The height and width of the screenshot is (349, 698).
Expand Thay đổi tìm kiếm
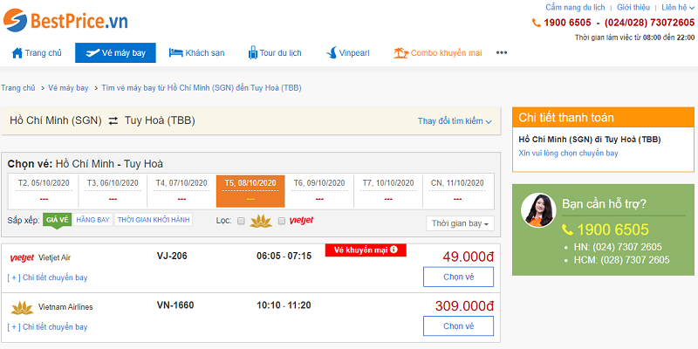(455, 121)
